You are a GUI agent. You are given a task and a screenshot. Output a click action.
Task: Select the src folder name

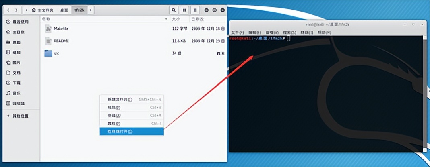click(56, 53)
